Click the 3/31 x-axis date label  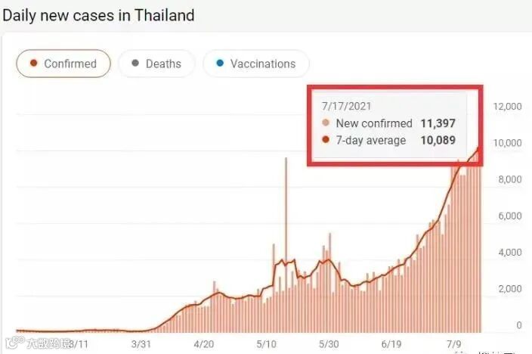141,344
